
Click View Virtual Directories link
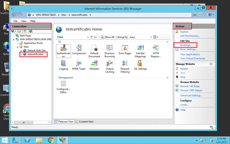(x=193, y=58)
